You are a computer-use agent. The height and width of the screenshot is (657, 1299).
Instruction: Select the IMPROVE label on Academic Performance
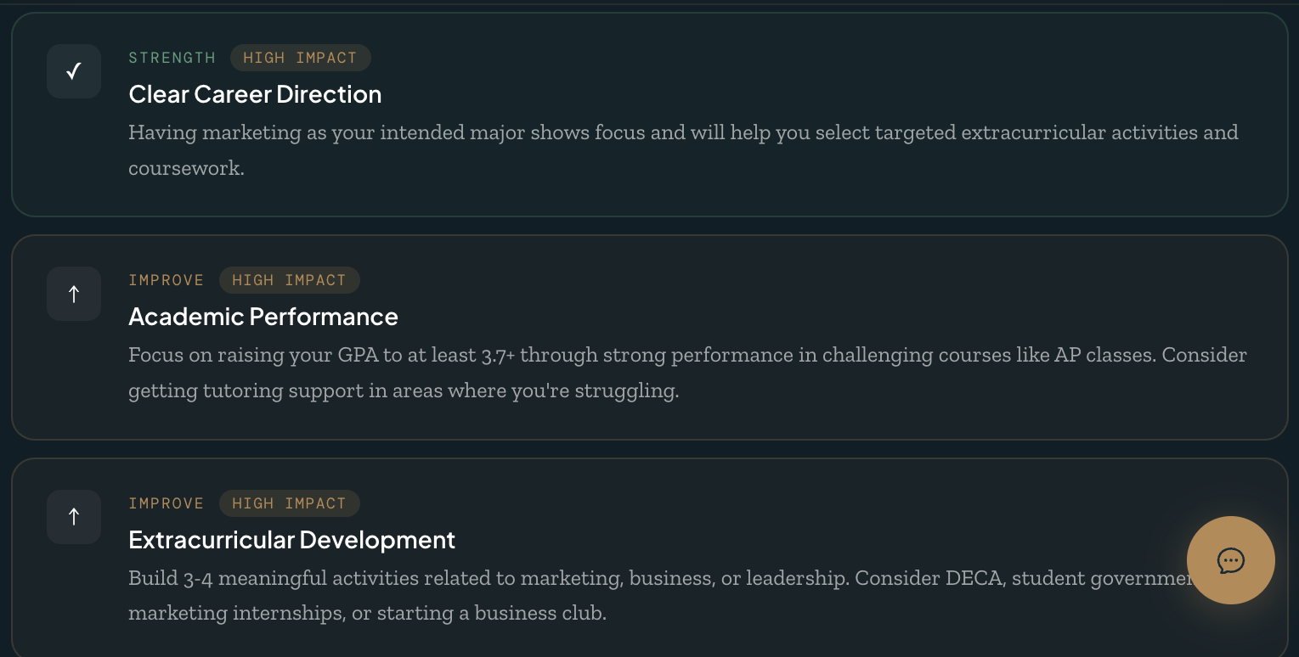coord(166,280)
